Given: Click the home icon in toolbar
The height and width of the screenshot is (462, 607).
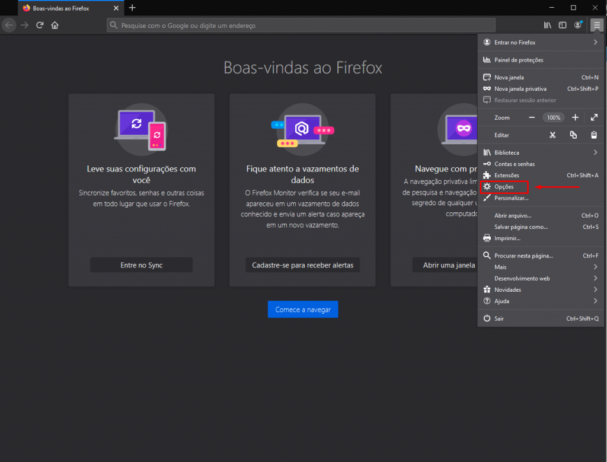Looking at the screenshot, I should coord(55,25).
